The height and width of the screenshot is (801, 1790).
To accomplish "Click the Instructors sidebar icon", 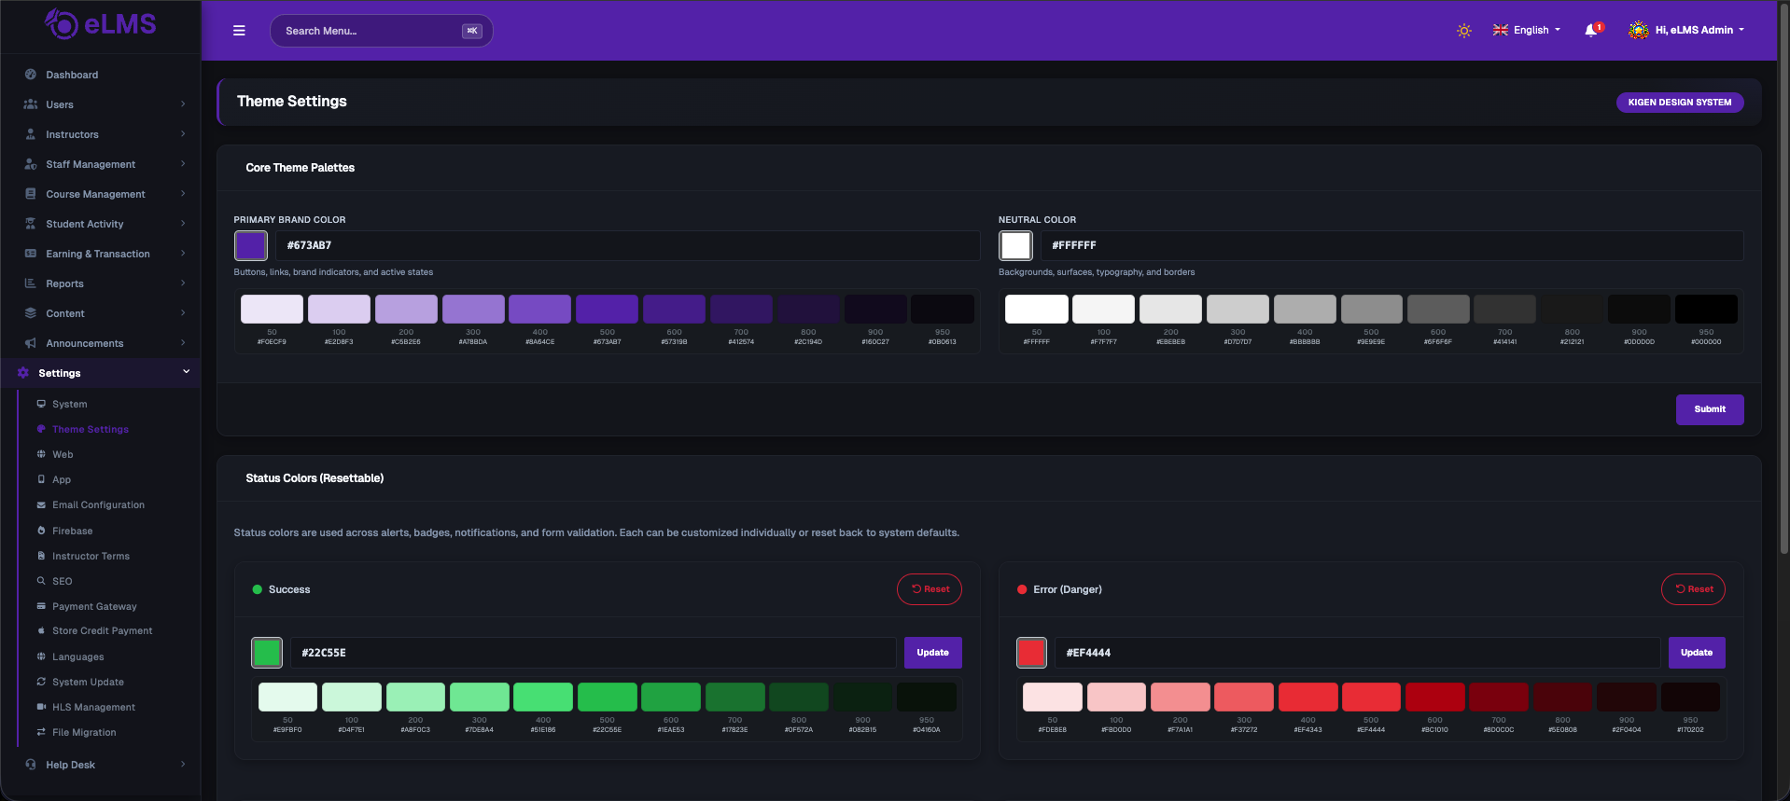I will 31,134.
